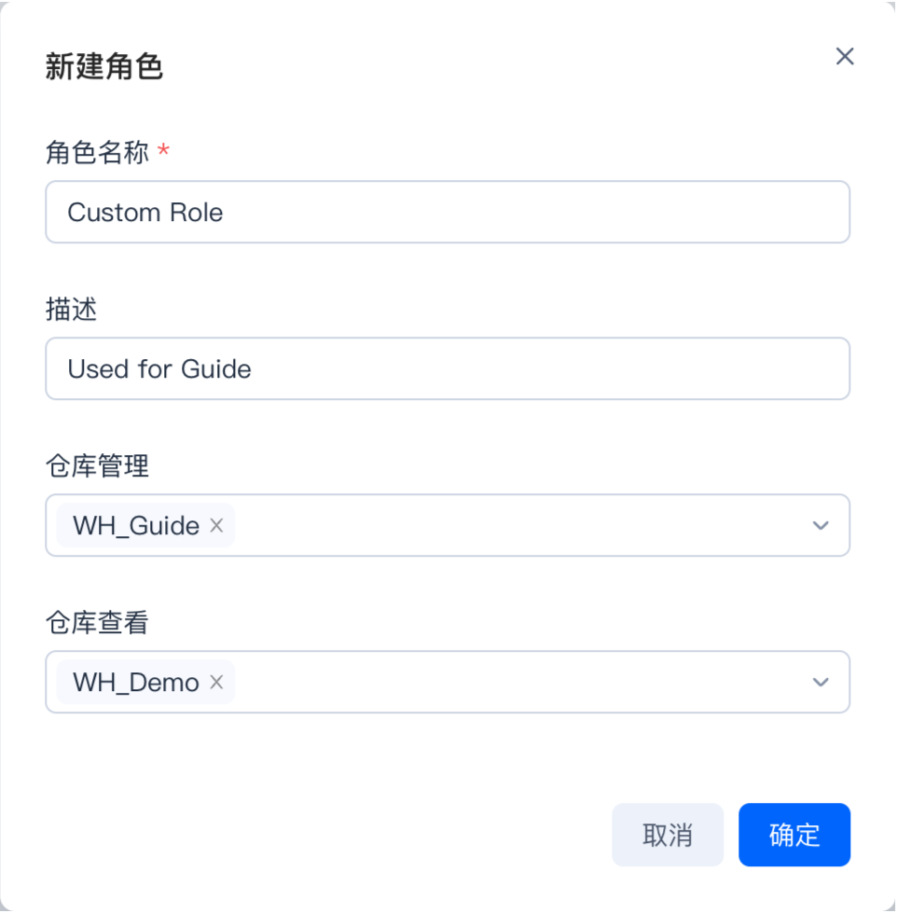Expand 仓库查看 dropdown chevron arrow

point(821,683)
